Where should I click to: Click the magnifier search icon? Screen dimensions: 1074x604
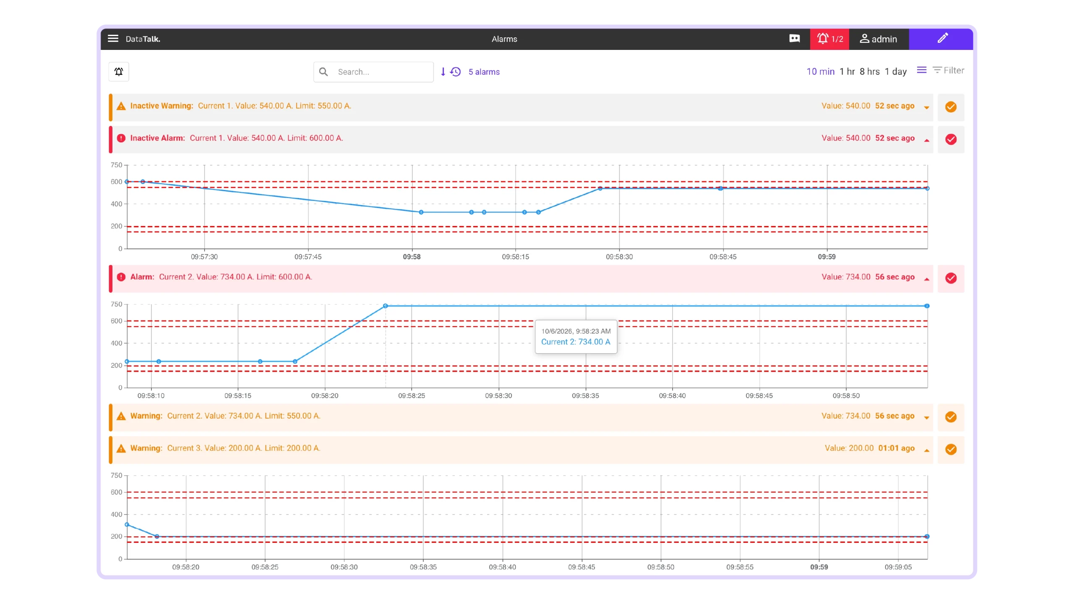323,72
